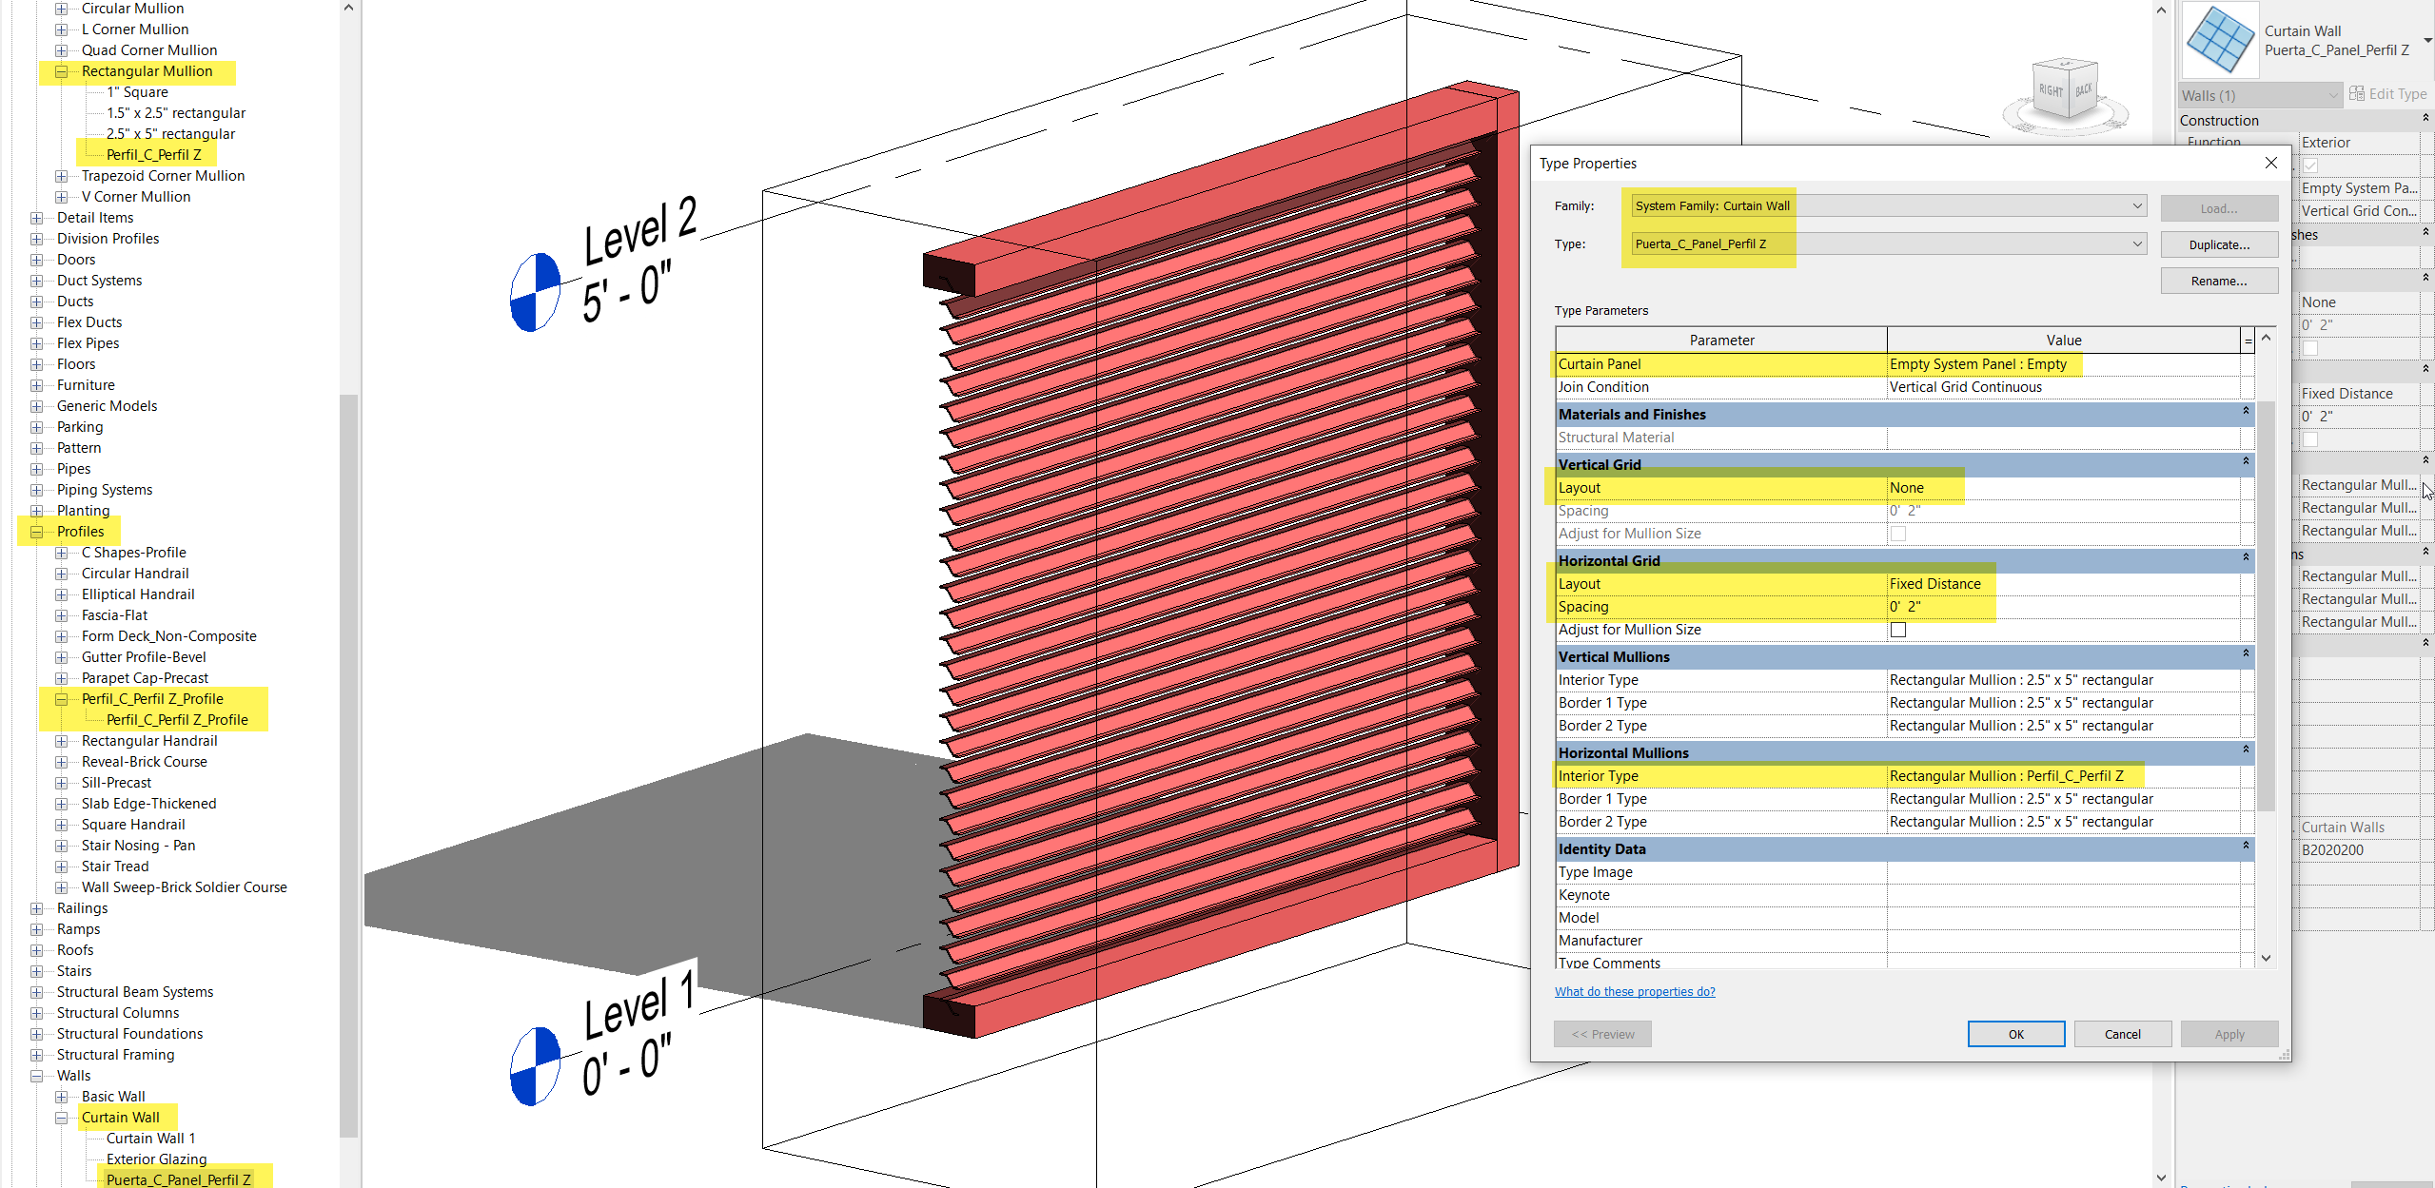The width and height of the screenshot is (2435, 1188).
Task: Toggle Adjust for Mullion Size under Vertical Grid
Action: [1897, 533]
